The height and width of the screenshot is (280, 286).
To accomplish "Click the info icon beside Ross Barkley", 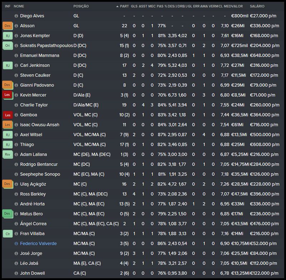I will click(x=16, y=194).
